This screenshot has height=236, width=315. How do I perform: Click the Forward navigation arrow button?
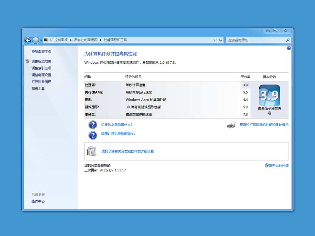point(35,40)
